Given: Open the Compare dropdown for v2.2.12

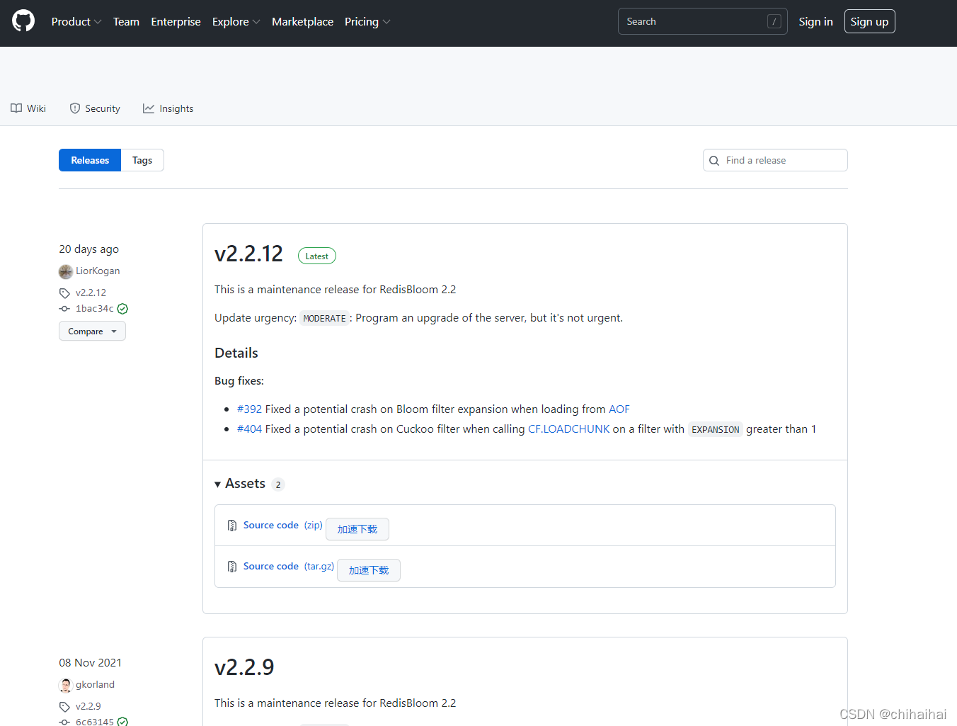Looking at the screenshot, I should [x=92, y=331].
